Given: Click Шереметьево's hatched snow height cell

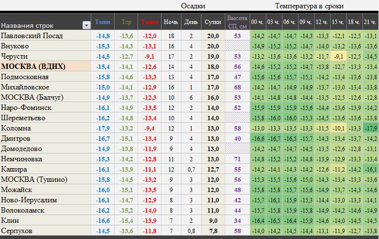Looking at the screenshot, I should pos(238,118).
